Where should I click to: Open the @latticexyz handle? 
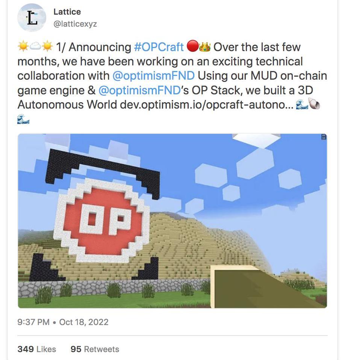tap(75, 24)
